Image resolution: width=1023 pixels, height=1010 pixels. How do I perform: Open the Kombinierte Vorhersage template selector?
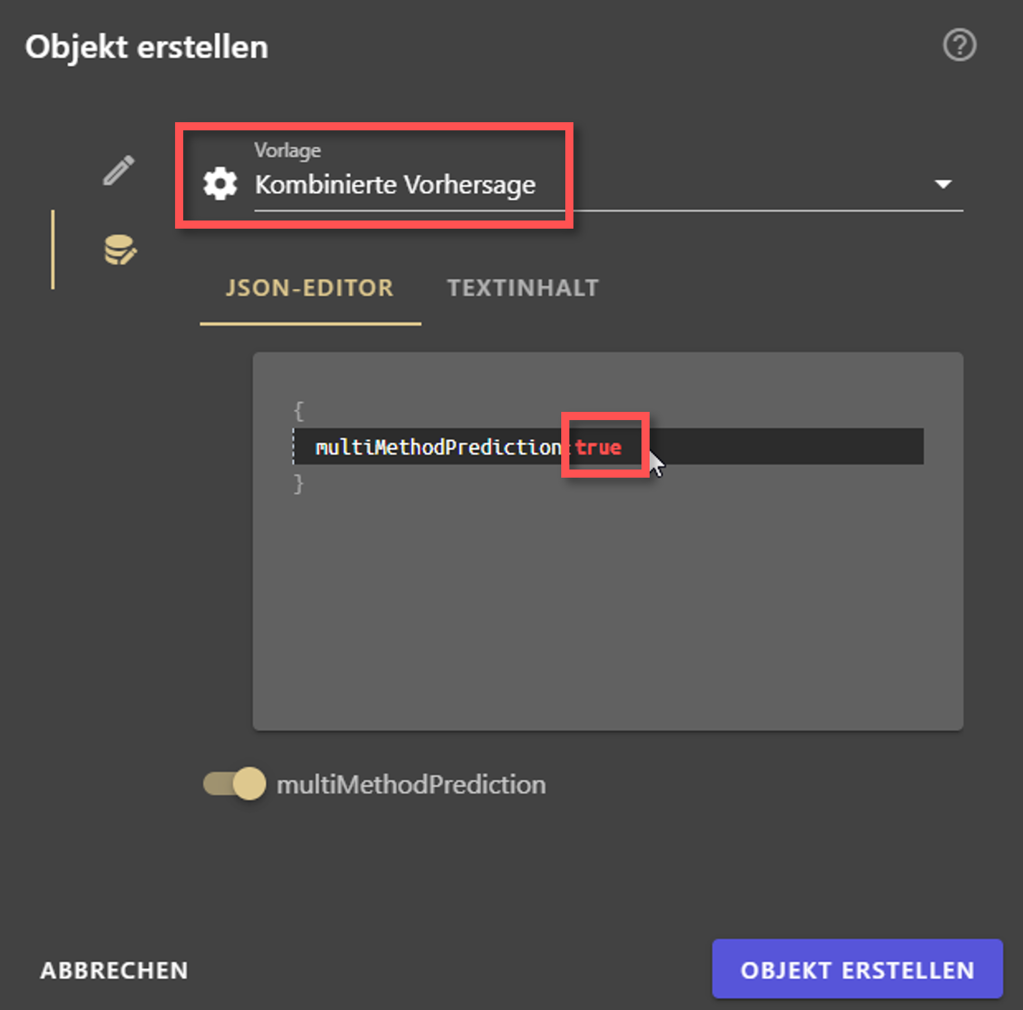608,184
